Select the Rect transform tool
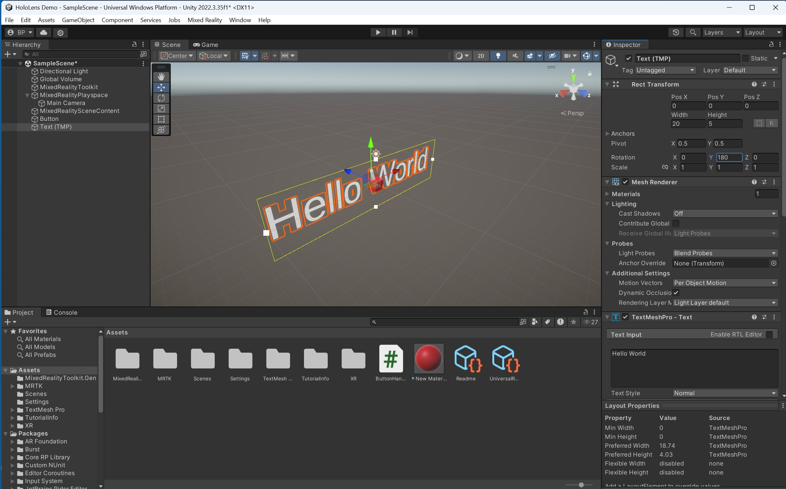The height and width of the screenshot is (489, 786). [x=161, y=119]
